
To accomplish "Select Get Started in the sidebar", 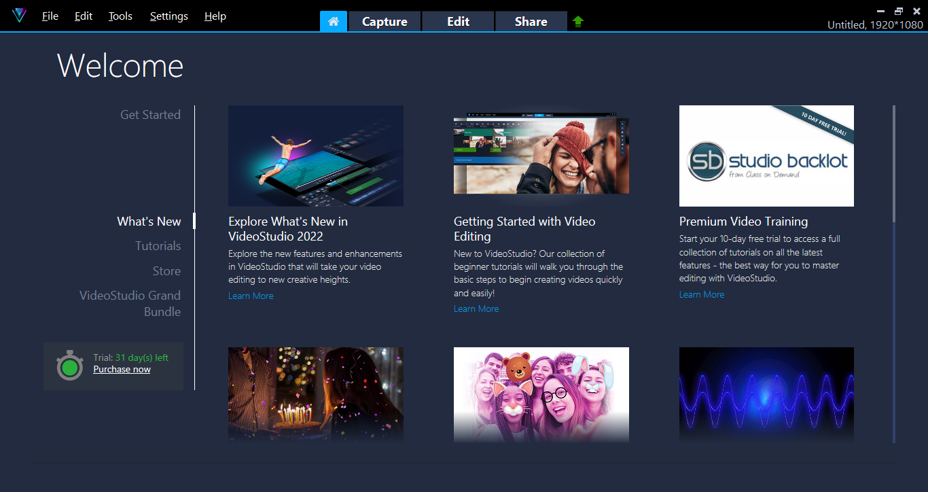I will click(x=150, y=115).
